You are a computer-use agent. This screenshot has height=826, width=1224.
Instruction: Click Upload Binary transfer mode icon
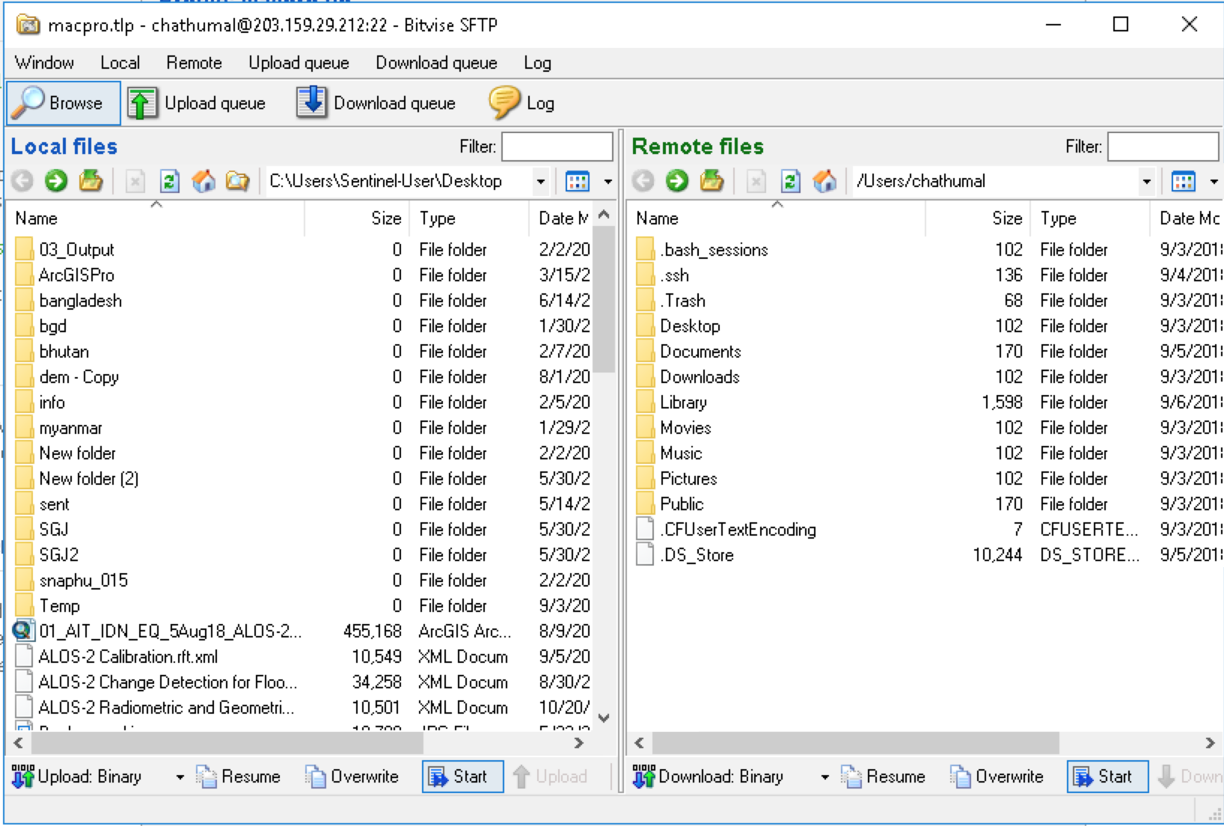coord(22,777)
